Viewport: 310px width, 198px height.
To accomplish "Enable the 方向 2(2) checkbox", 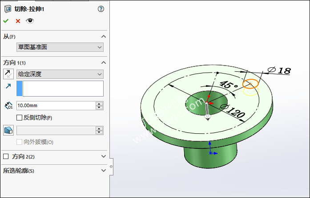I will point(6,156).
